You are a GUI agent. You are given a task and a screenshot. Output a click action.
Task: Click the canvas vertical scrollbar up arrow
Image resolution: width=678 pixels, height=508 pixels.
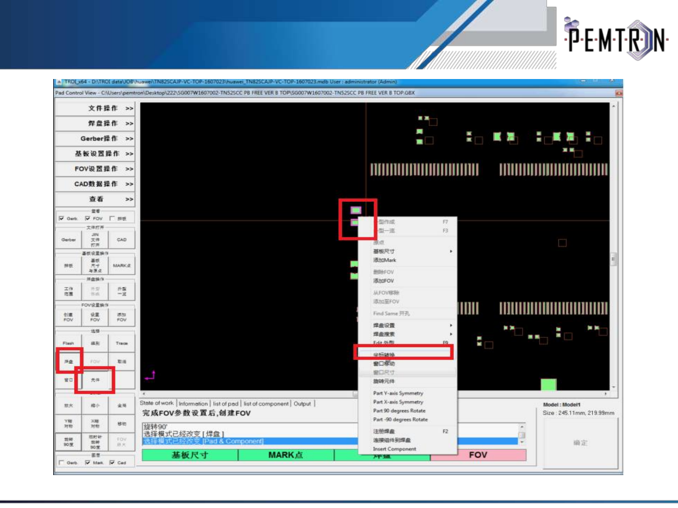point(613,106)
